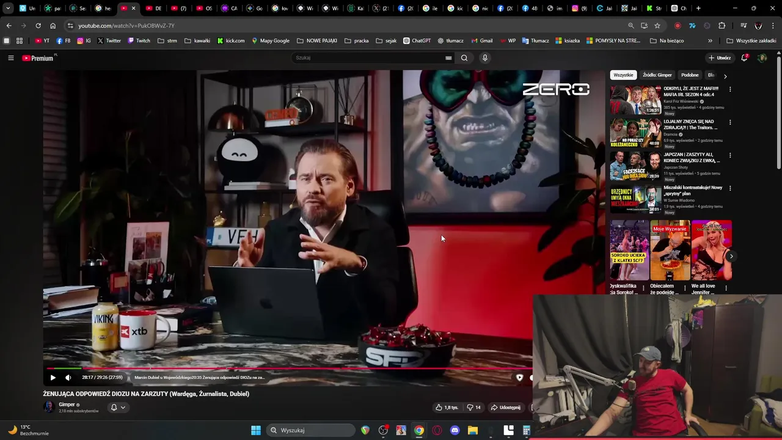Open the Windows Start menu

[256, 430]
